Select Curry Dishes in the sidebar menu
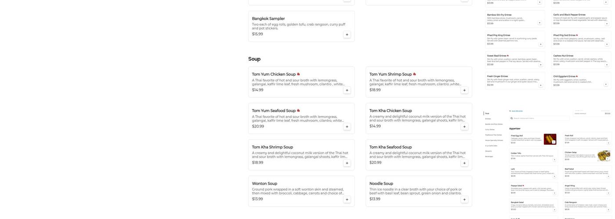Image resolution: width=615 pixels, height=219 pixels. (x=490, y=130)
